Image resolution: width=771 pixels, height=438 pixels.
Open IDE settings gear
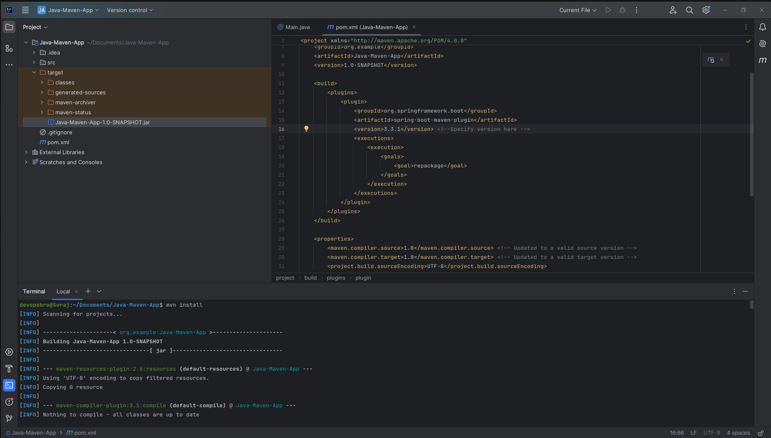pos(706,10)
